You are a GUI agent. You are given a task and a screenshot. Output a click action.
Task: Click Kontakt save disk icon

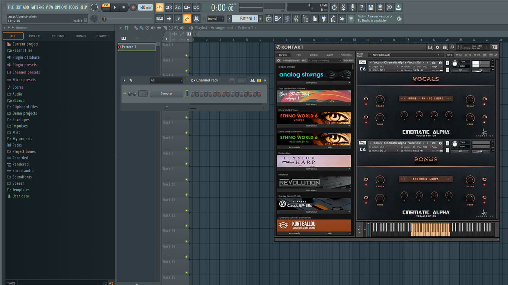pyautogui.click(x=430, y=47)
